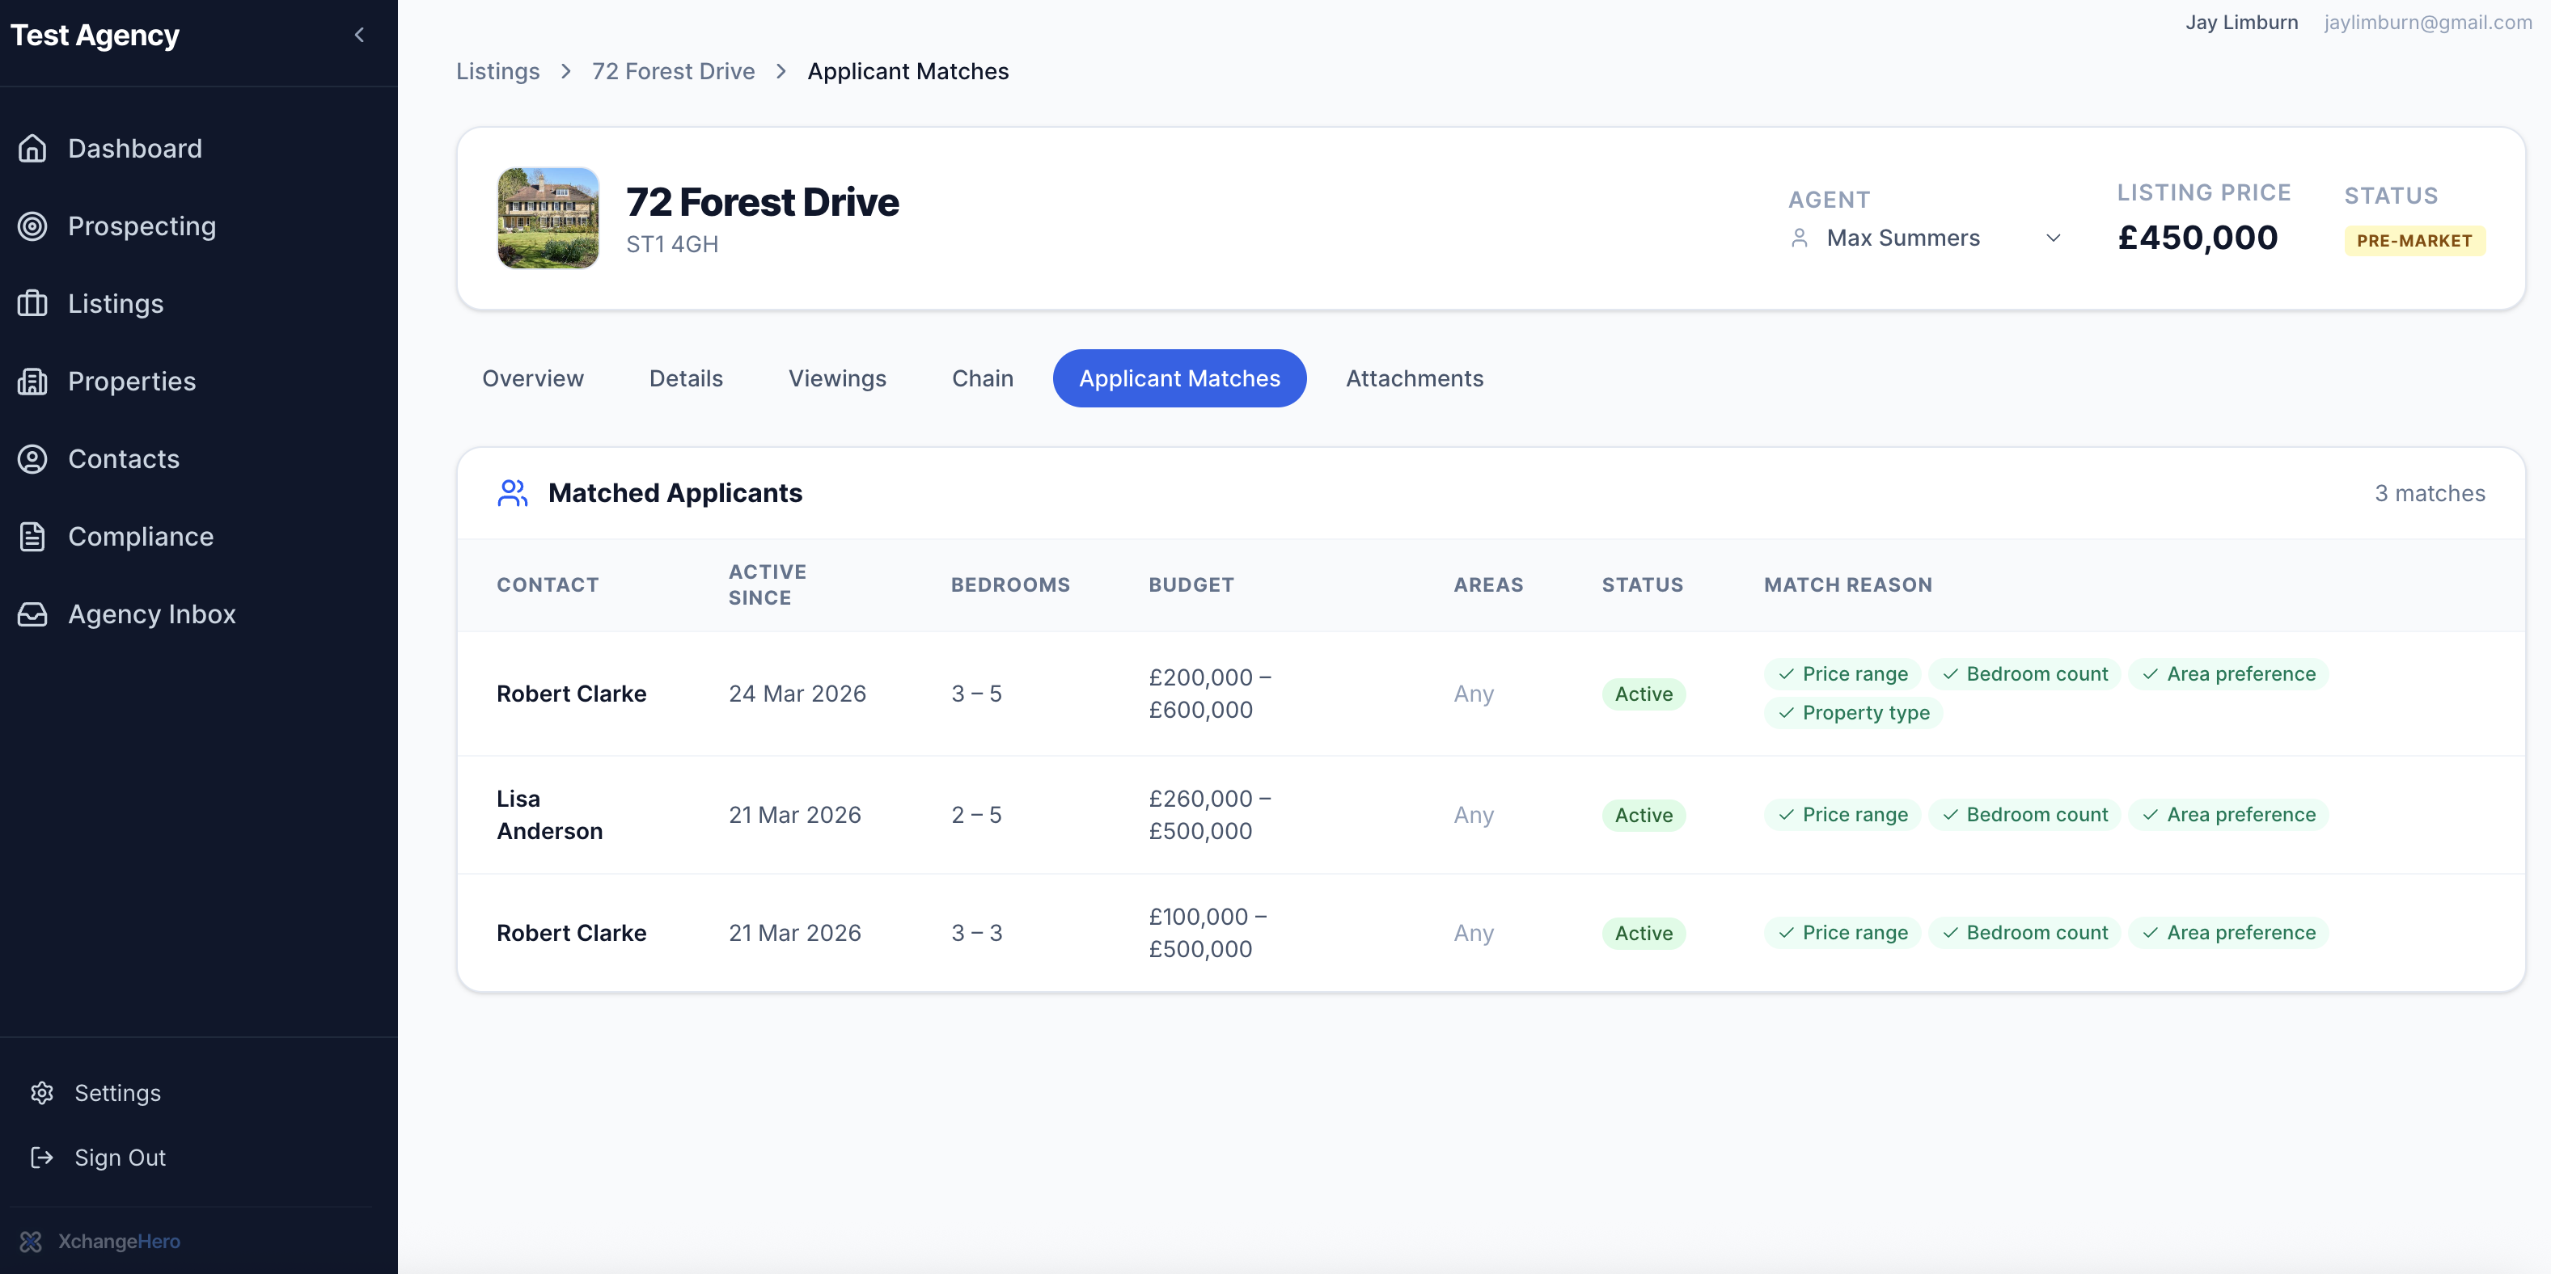Viewport: 2551px width, 1274px height.
Task: Open the Chain tab
Action: [x=981, y=378]
